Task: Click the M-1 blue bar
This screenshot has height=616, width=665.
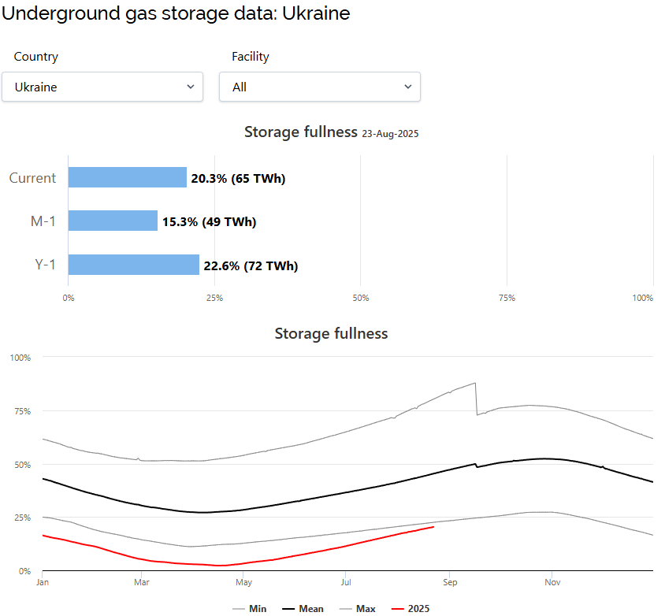Action: 113,221
